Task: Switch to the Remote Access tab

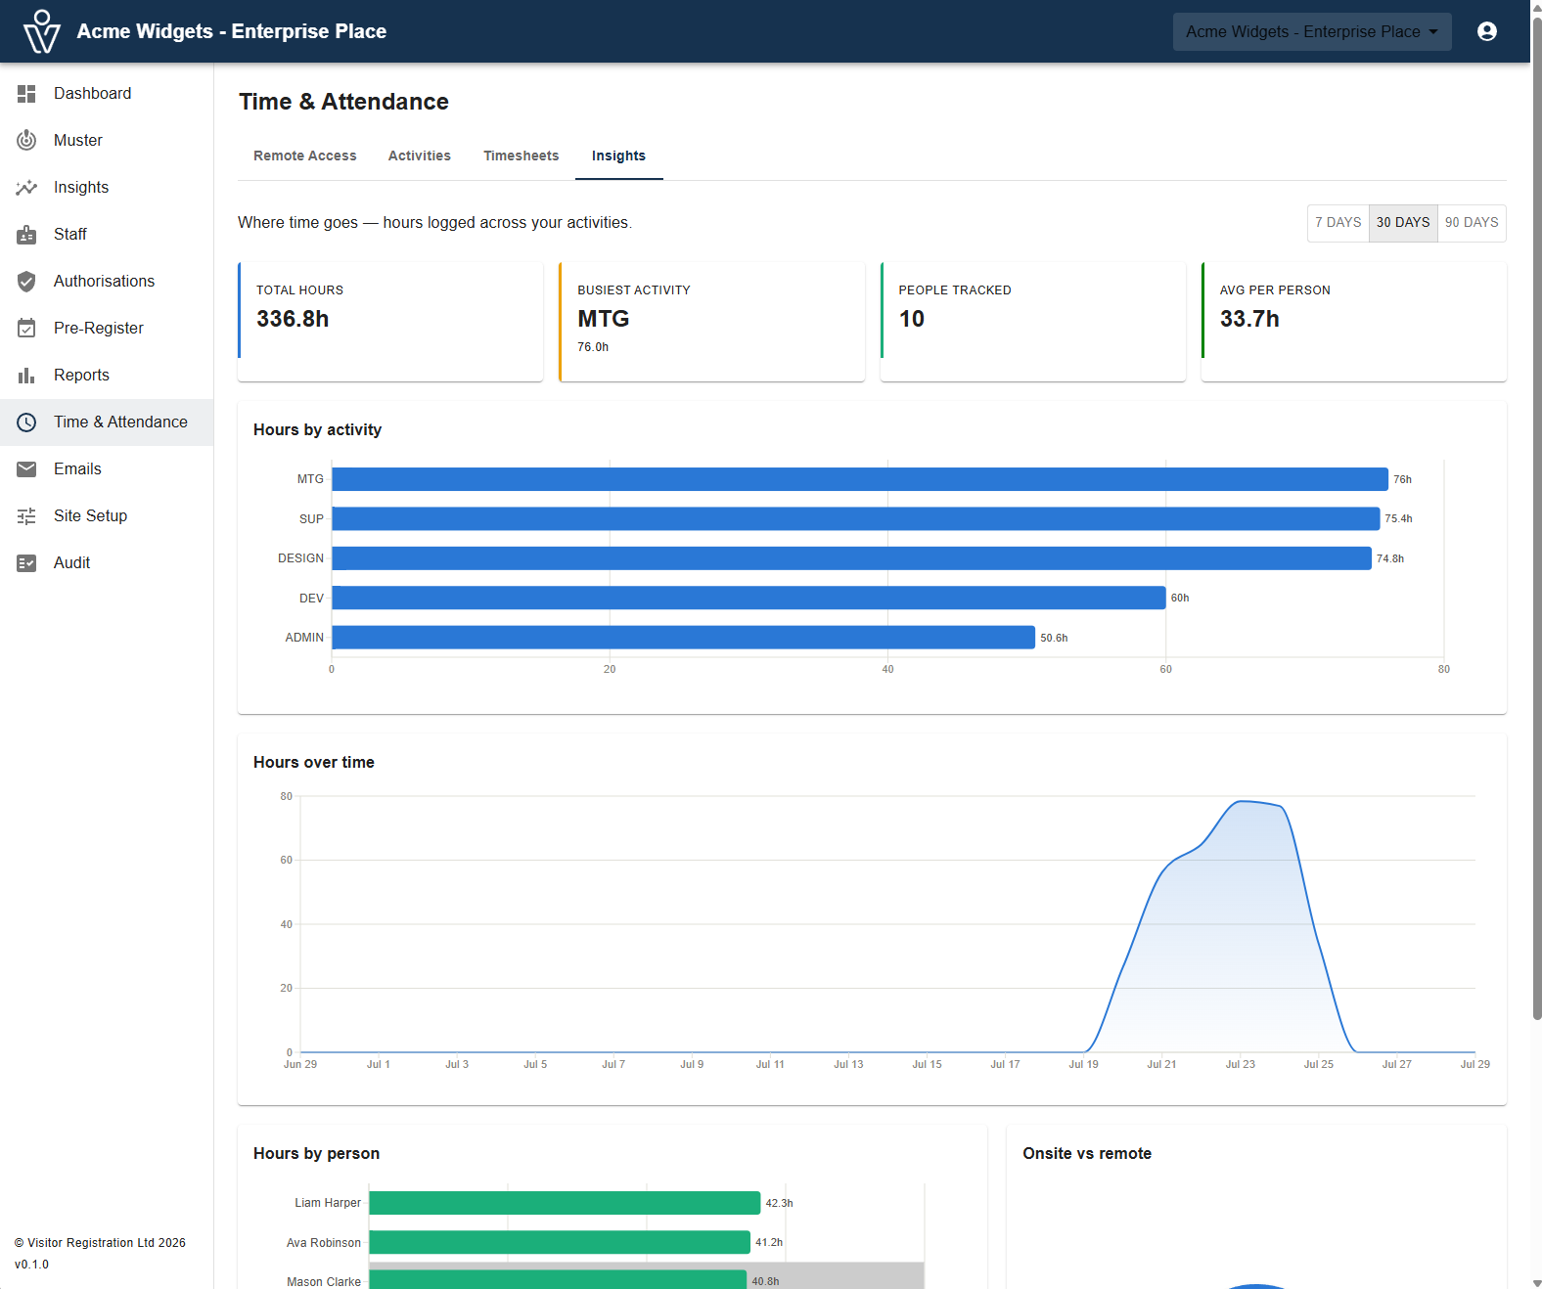Action: click(305, 156)
